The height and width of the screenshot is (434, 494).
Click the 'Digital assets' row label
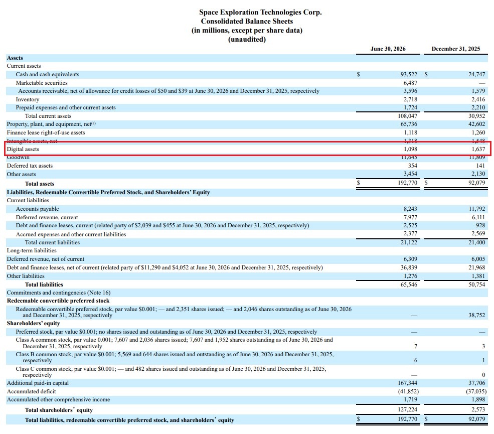(x=23, y=149)
